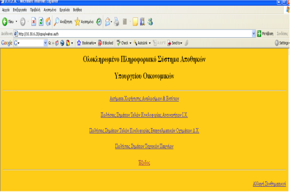Expand the address bar dropdown arrow

tap(254, 33)
